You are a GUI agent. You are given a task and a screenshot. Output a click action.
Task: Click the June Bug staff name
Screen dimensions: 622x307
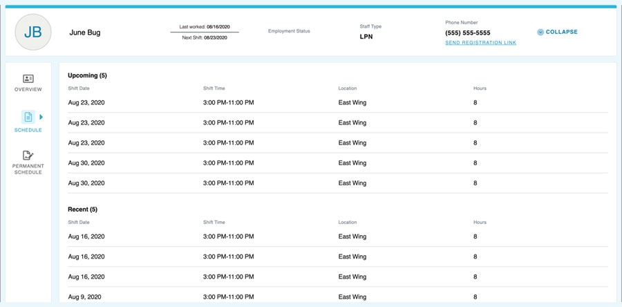[85, 32]
